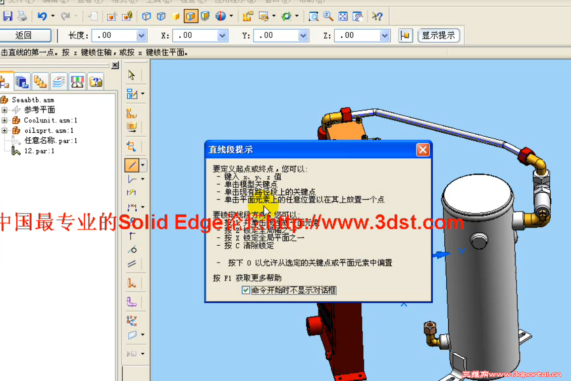Switch to the Sensors gauge tab
Image resolution: width=571 pixels, height=381 pixels.
[x=77, y=82]
